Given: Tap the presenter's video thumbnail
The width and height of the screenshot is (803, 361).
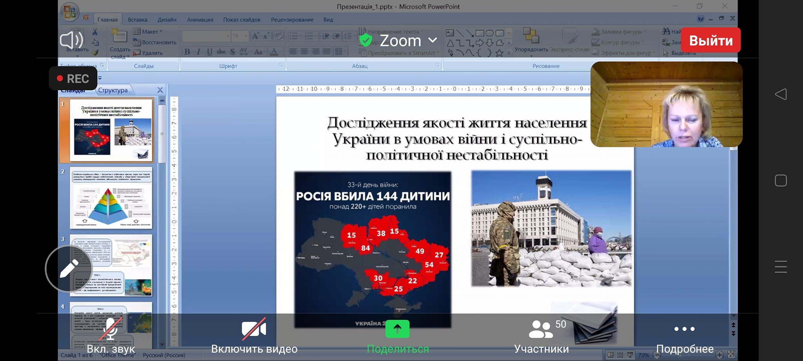Looking at the screenshot, I should coord(666,104).
